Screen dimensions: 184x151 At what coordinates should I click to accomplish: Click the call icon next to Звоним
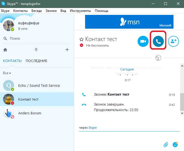click(84, 95)
